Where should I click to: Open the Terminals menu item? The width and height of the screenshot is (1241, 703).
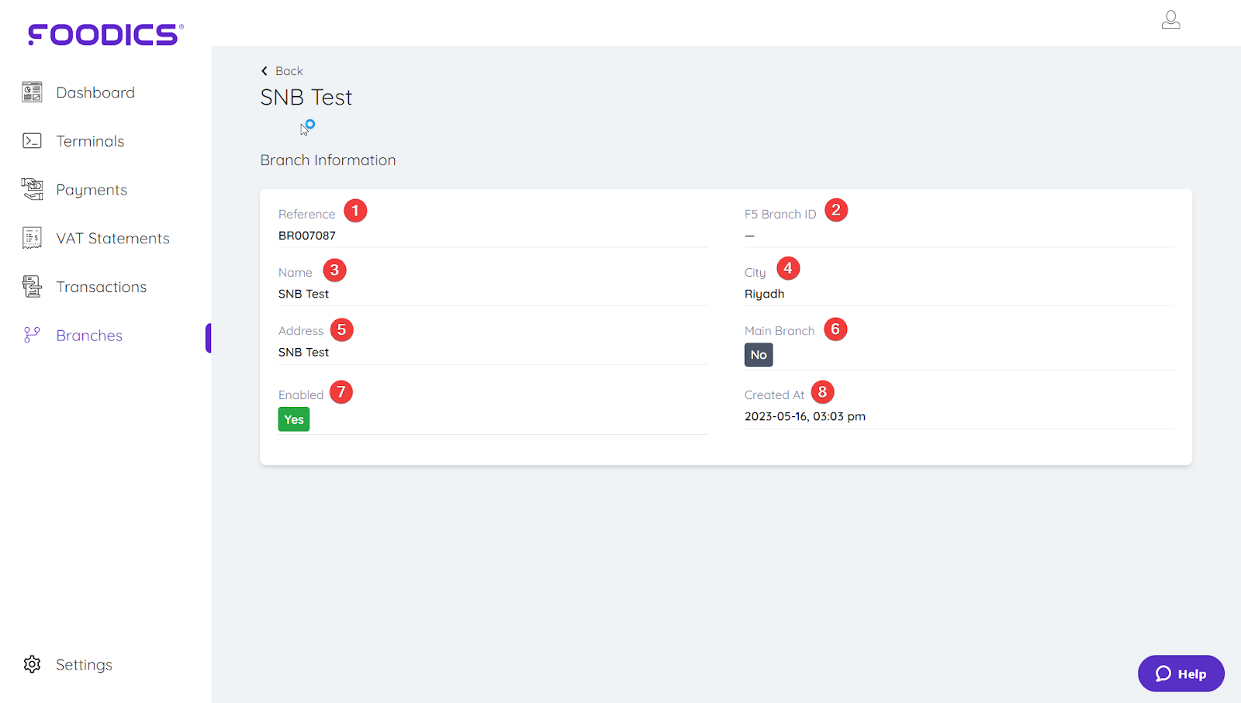point(90,141)
